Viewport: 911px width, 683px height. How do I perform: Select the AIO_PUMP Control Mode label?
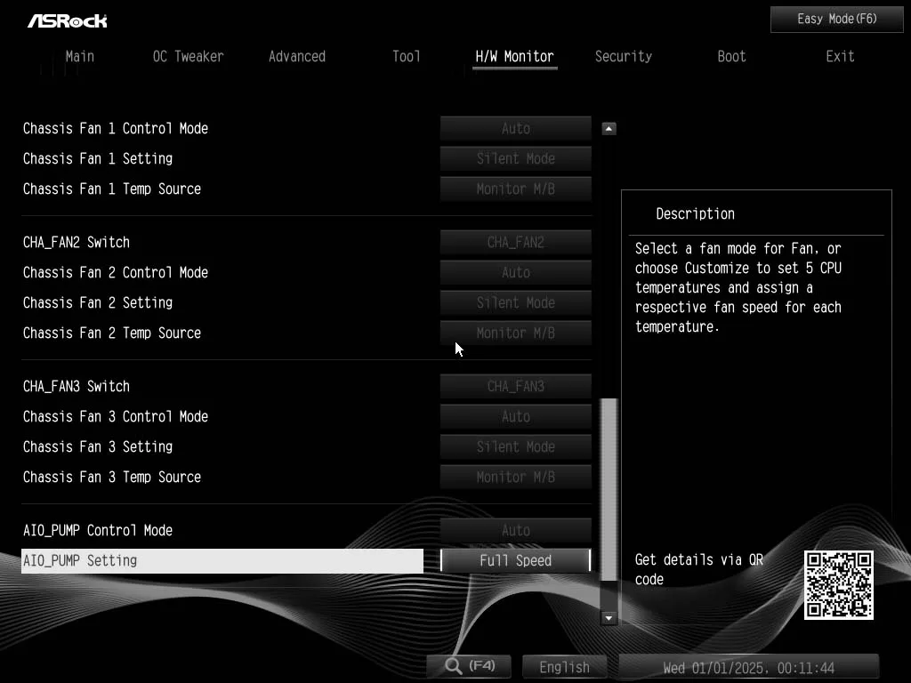98,530
